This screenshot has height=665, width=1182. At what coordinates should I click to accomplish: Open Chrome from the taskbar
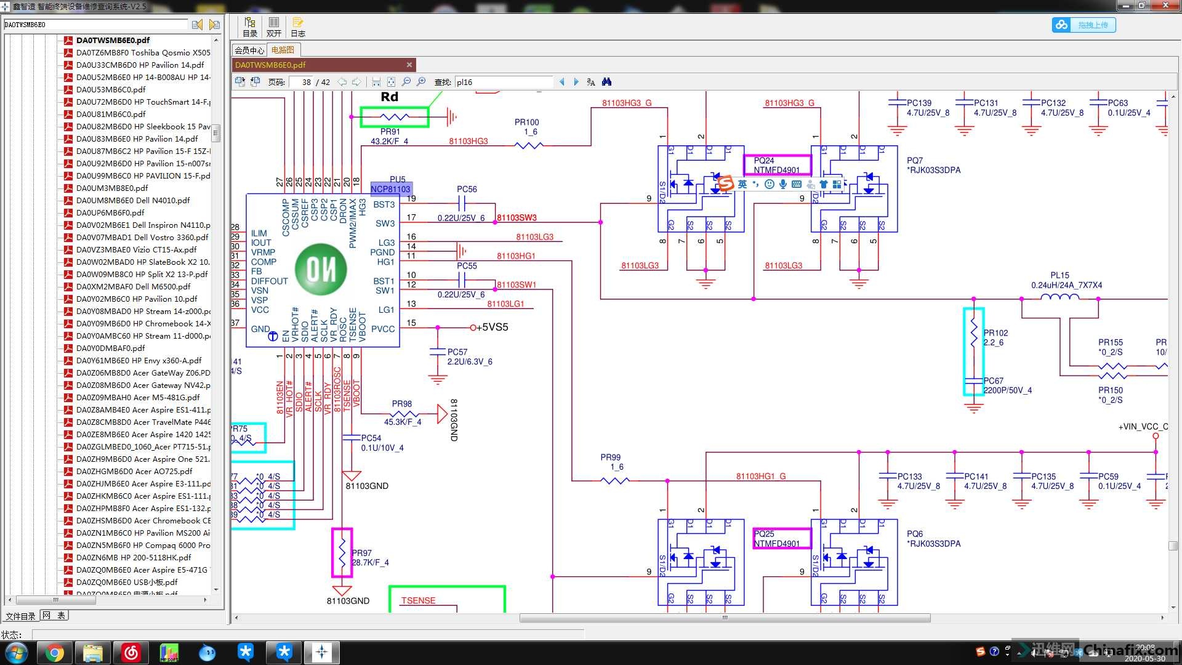(54, 652)
